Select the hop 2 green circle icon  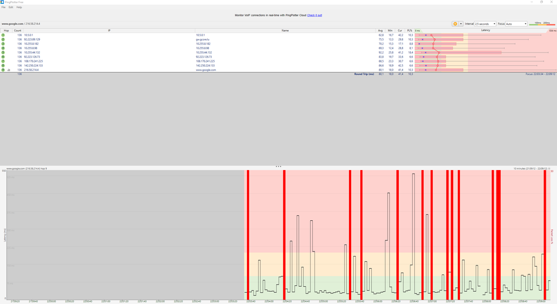3,40
